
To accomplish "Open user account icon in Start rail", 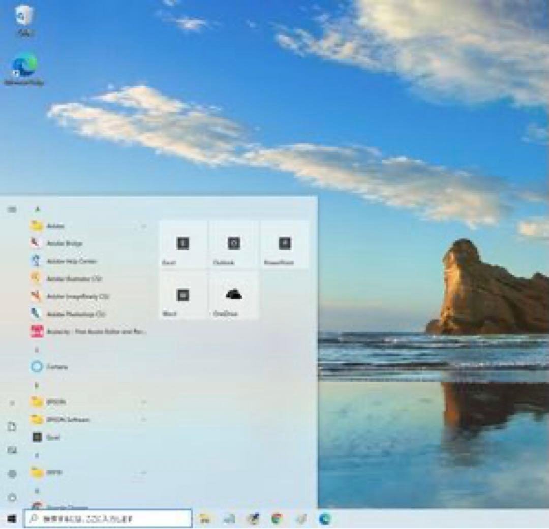I will coord(12,403).
